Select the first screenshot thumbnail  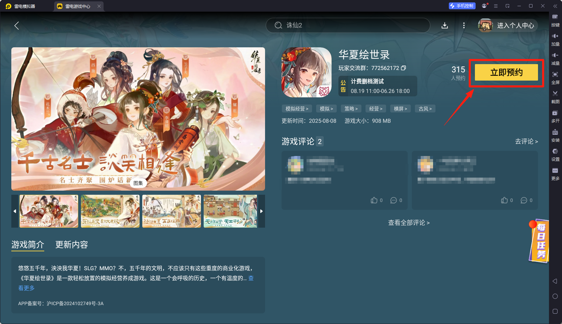tap(49, 211)
